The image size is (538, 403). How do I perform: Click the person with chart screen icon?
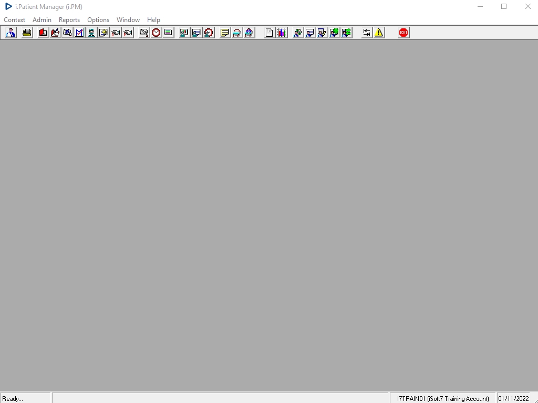184,33
